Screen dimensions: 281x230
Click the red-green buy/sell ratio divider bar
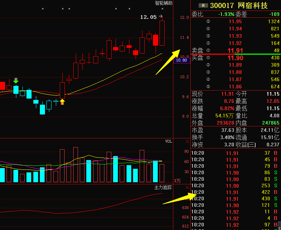[x=236, y=54]
